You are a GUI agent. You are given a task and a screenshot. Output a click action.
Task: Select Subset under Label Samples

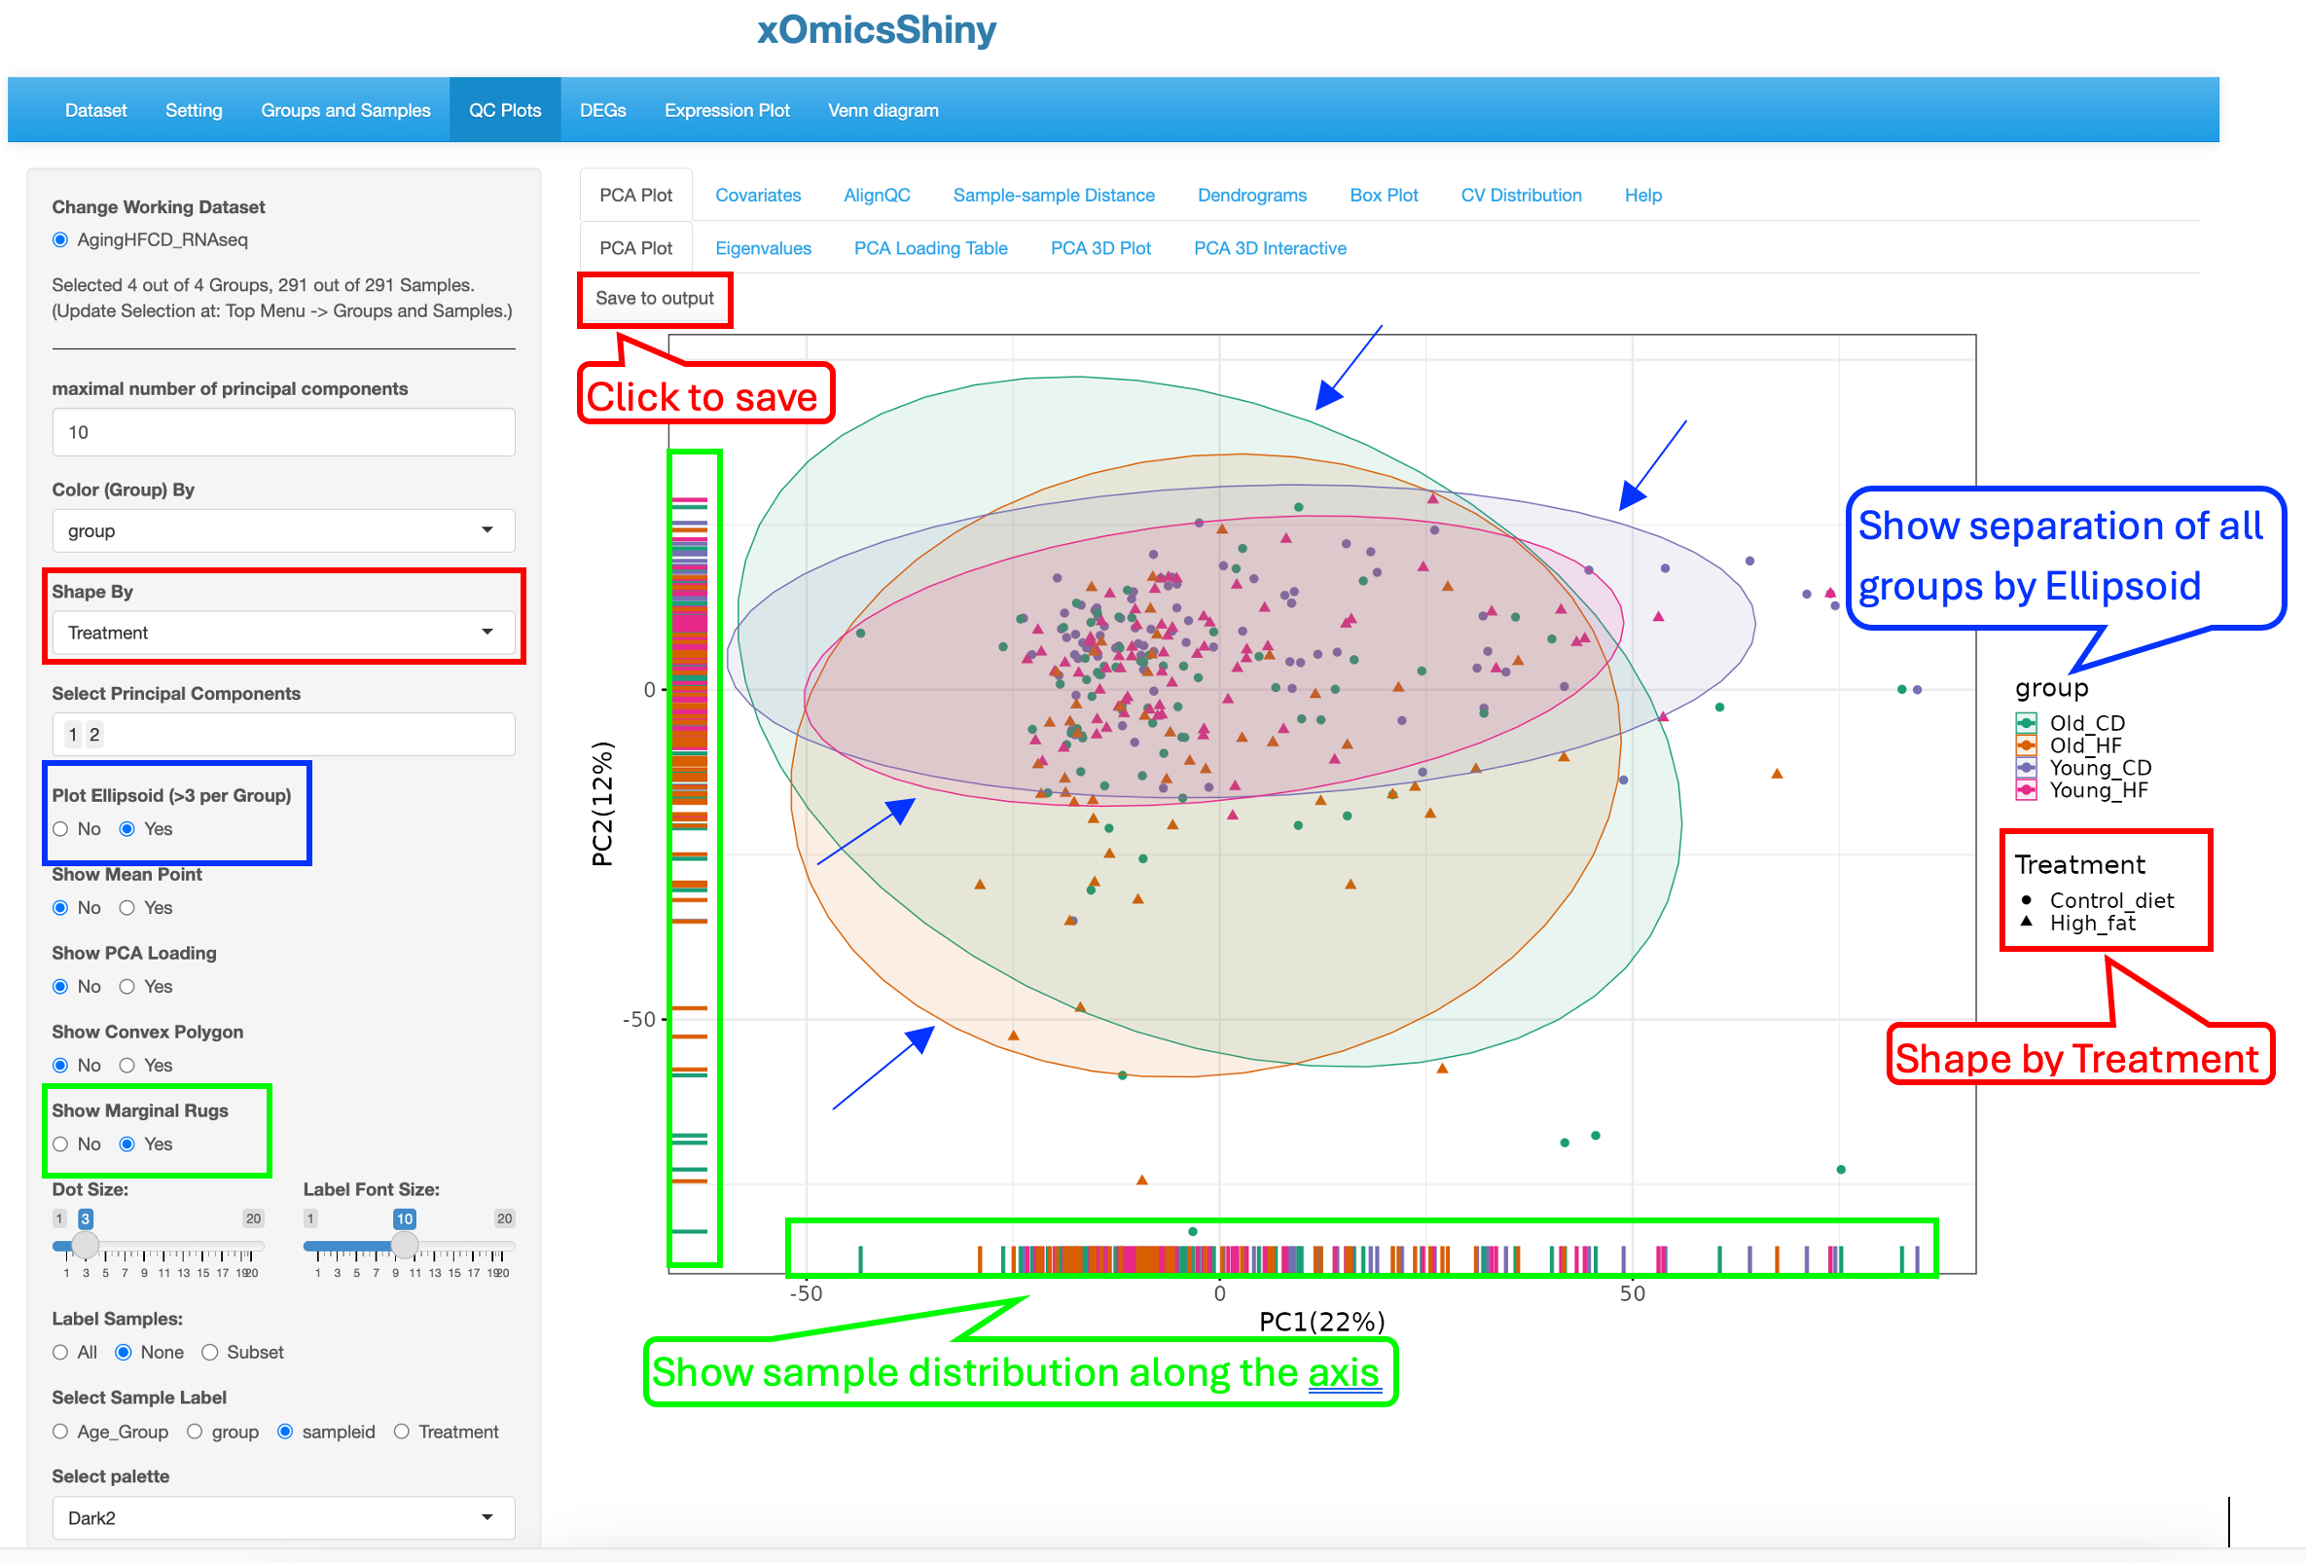(x=209, y=1353)
